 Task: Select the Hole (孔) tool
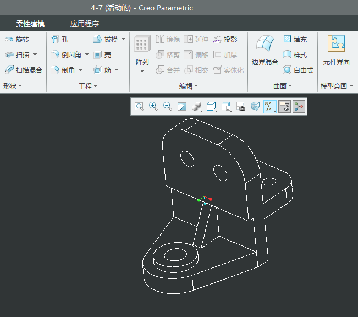[60, 40]
